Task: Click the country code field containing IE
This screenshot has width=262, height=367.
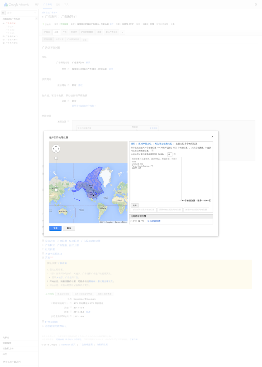Action: (x=170, y=154)
